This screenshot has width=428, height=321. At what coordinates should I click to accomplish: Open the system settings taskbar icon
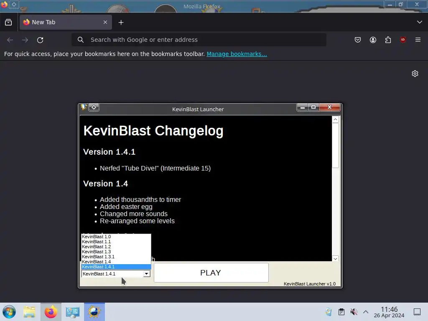click(x=73, y=312)
